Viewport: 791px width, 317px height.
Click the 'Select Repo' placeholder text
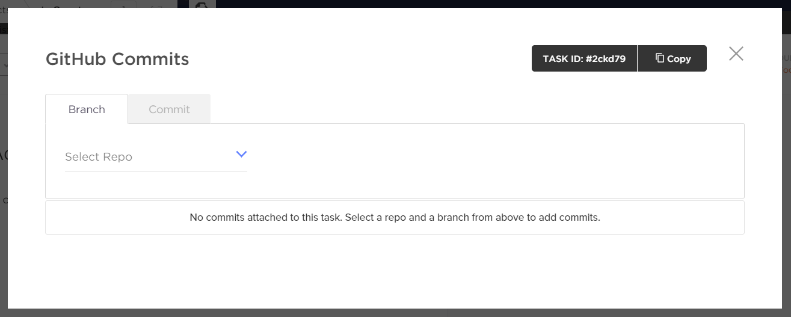pyautogui.click(x=99, y=157)
